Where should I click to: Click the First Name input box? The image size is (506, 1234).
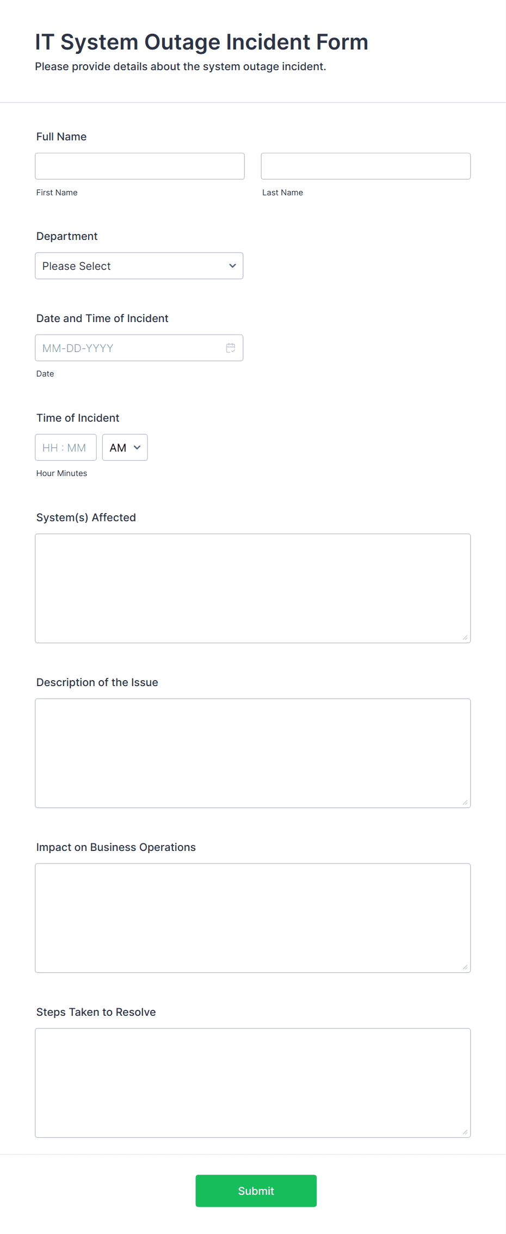click(x=139, y=166)
